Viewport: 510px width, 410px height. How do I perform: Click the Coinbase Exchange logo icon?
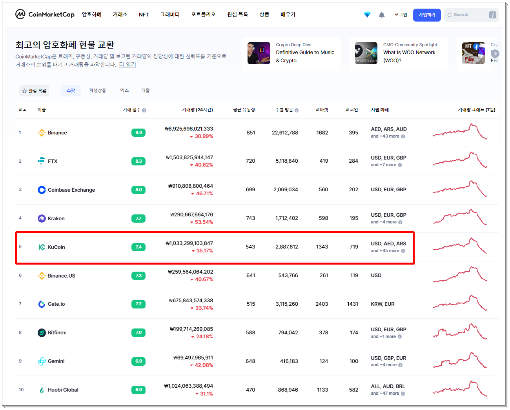pyautogui.click(x=42, y=190)
